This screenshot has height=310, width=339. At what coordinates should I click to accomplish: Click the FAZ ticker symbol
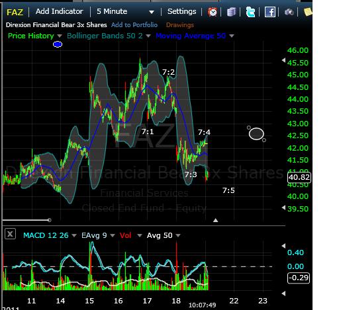(x=15, y=12)
